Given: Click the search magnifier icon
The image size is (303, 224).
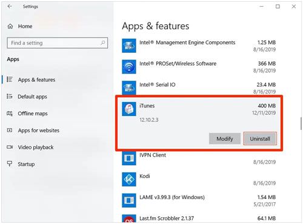Looking at the screenshot, I should (103, 42).
